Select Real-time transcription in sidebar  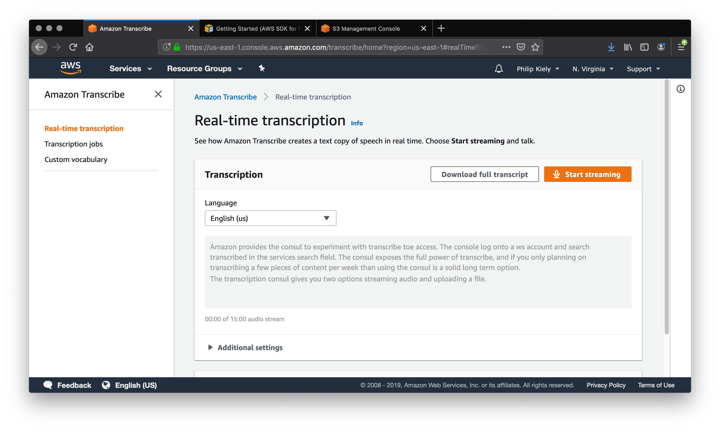point(84,128)
